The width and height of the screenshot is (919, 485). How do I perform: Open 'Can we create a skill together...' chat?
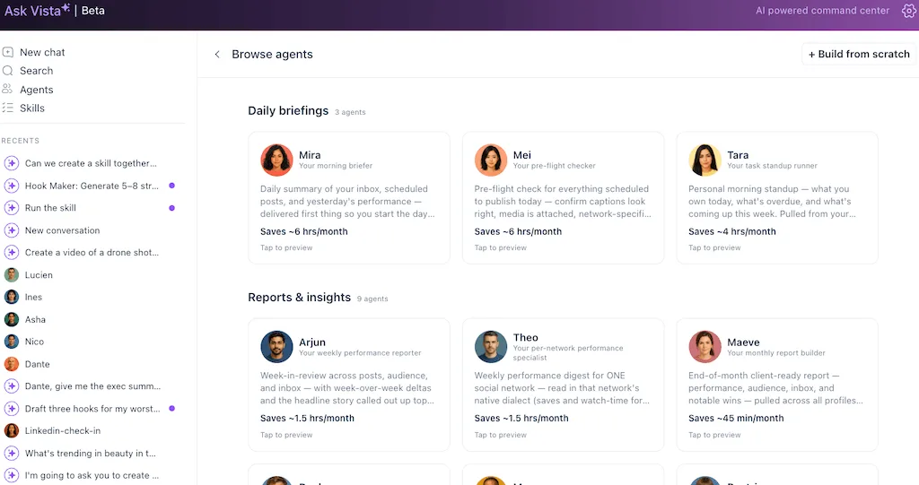[91, 163]
